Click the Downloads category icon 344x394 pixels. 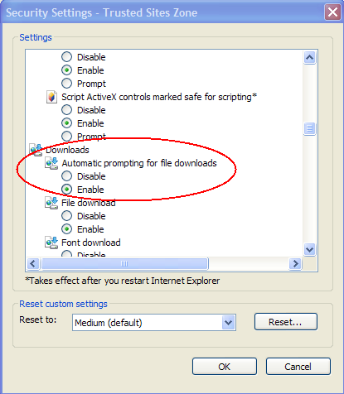[36, 150]
